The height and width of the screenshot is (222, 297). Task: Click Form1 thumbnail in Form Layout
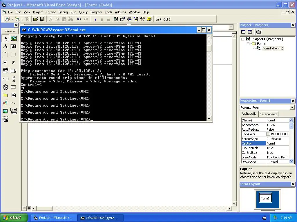[265, 198]
